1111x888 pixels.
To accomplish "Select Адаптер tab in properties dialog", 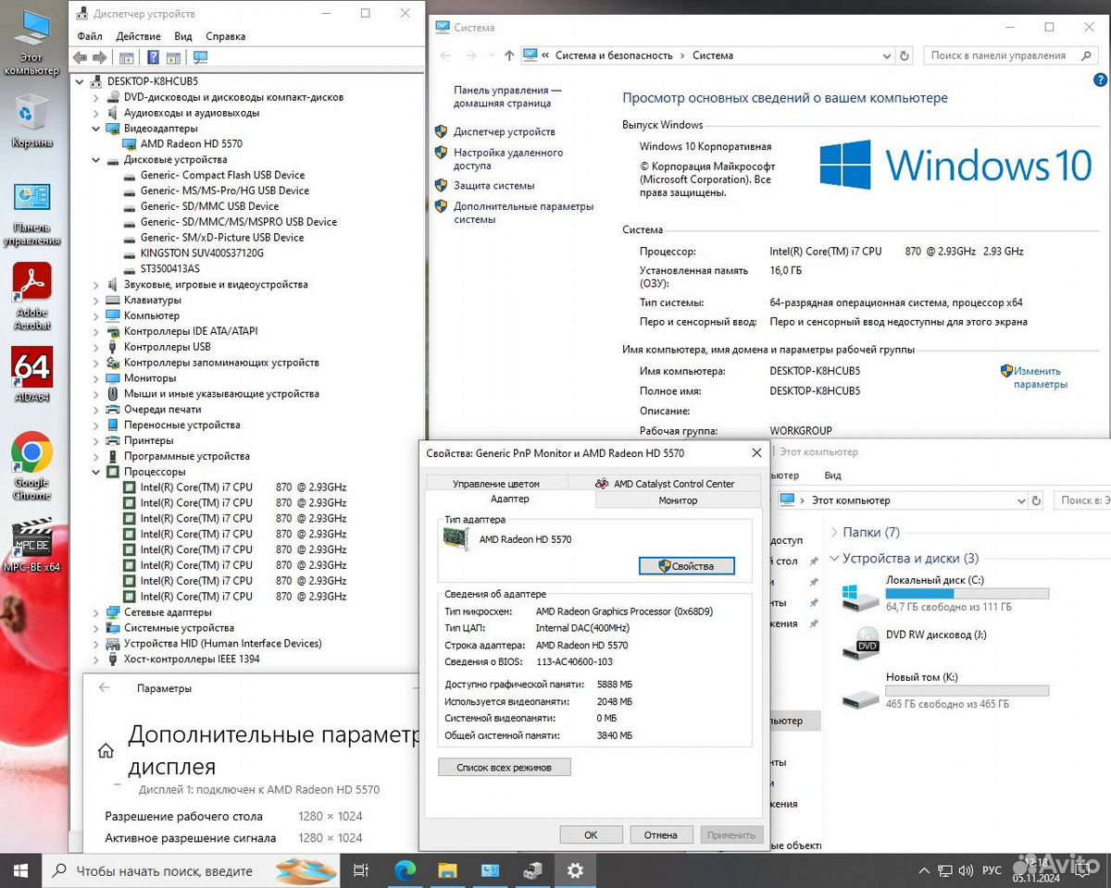I will click(510, 499).
